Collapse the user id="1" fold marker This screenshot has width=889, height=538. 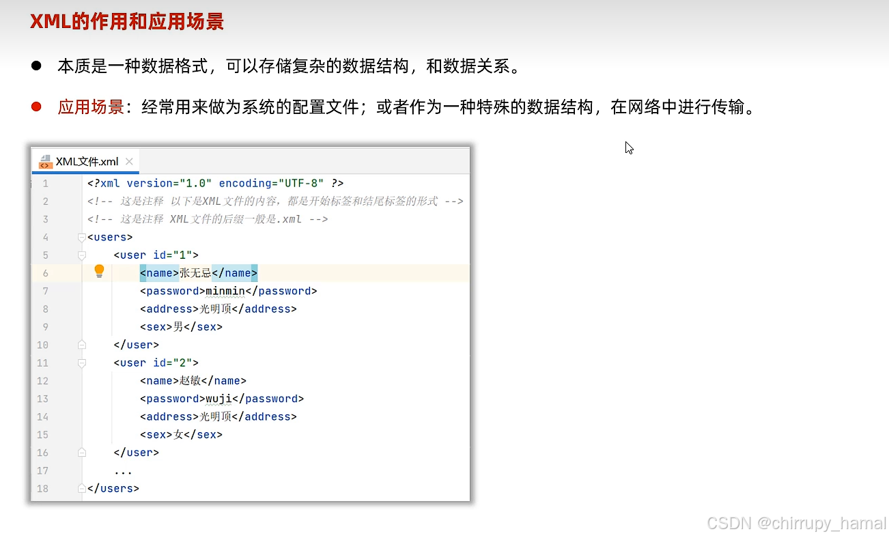tap(82, 255)
